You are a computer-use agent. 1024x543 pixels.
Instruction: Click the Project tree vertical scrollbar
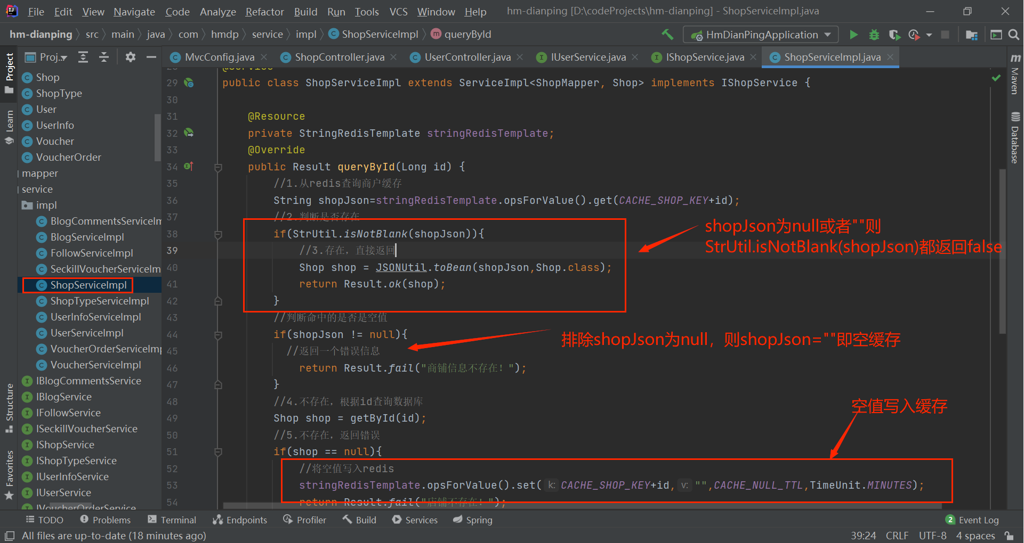[x=157, y=137]
